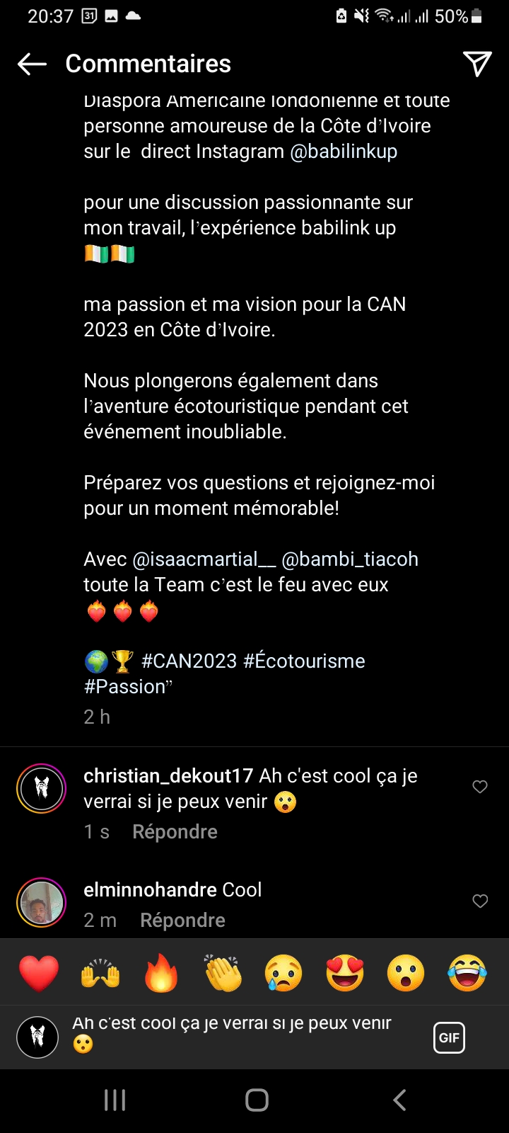Insert the fire emoji reaction
Image resolution: width=509 pixels, height=1133 pixels.
coord(161,973)
